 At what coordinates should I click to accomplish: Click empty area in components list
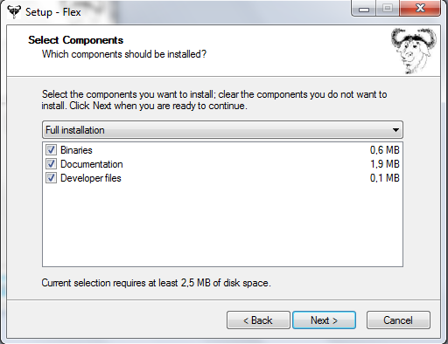[x=222, y=225]
